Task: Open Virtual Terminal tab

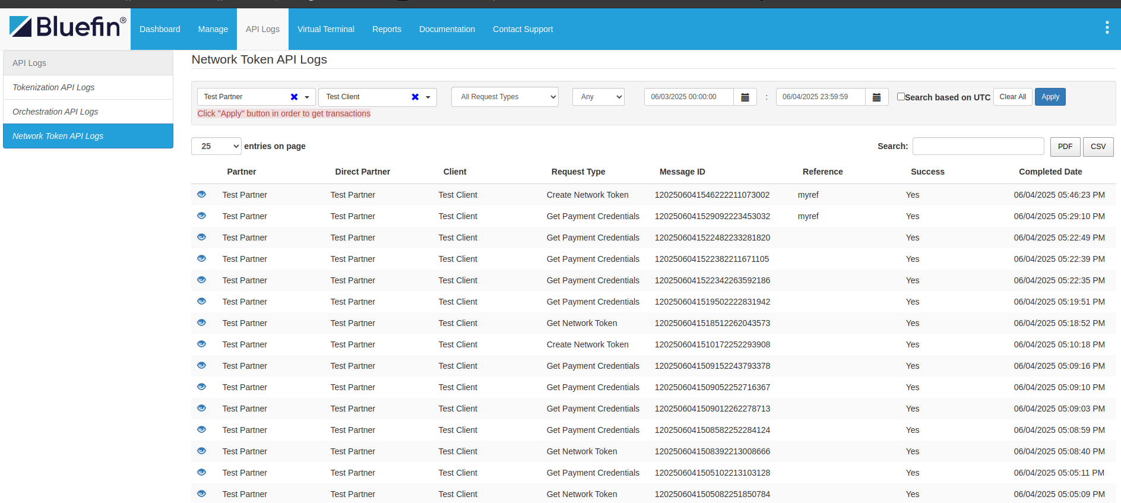Action: [326, 29]
